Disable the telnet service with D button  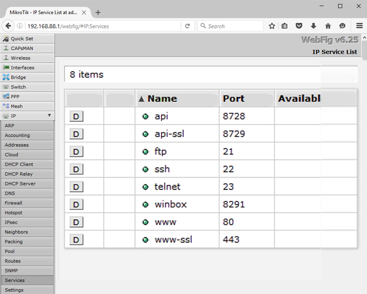(x=76, y=187)
